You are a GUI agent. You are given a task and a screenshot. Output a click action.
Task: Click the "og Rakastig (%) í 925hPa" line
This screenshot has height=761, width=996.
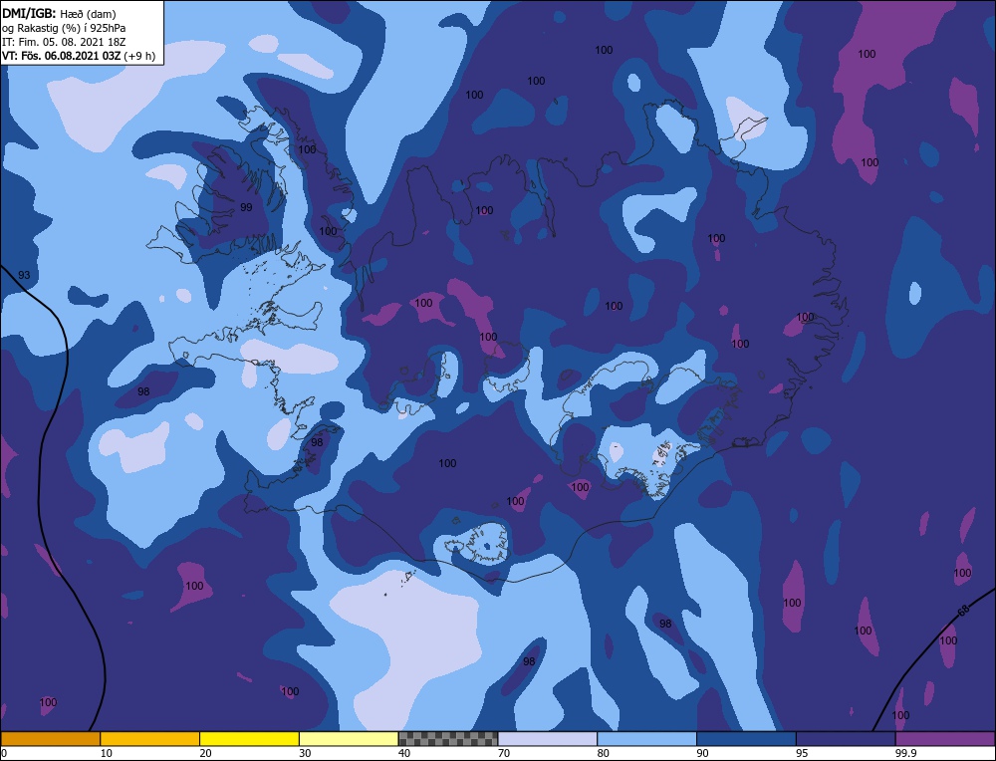(64, 28)
